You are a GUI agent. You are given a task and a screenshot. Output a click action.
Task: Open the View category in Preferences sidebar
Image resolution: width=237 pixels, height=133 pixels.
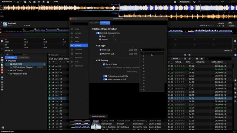[79, 37]
